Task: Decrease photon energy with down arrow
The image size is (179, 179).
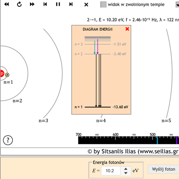Action: pos(126,173)
